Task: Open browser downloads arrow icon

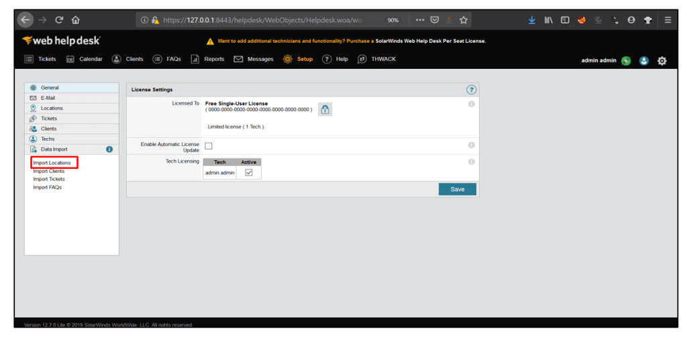Action: coord(532,19)
